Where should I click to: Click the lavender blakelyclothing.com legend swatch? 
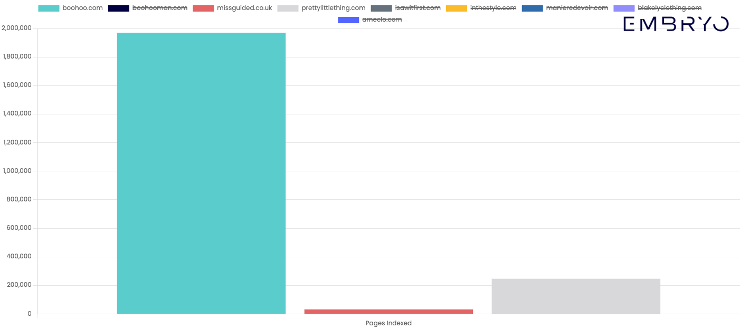click(624, 8)
